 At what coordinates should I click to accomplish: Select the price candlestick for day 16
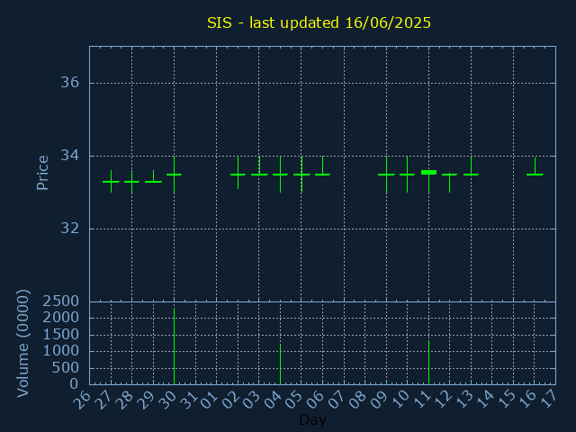(x=535, y=175)
